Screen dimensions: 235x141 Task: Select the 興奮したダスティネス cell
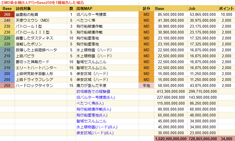coord(41,38)
